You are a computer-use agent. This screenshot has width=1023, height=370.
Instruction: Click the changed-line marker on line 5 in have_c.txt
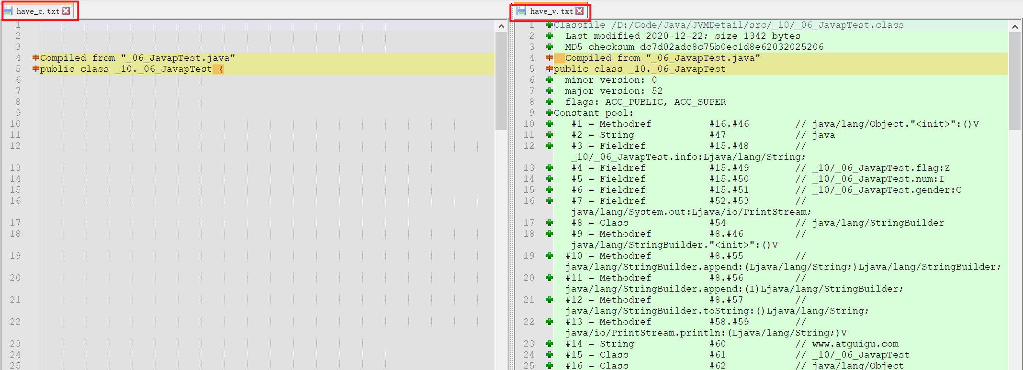pos(36,69)
